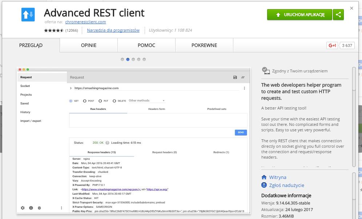Image resolution: width=362 pixels, height=219 pixels.
Task: Select Socket in the screenshot sidebar
Action: click(x=25, y=86)
